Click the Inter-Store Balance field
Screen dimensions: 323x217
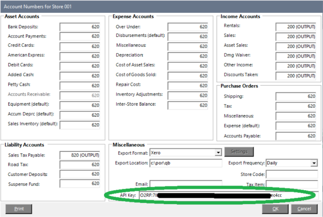point(188,105)
